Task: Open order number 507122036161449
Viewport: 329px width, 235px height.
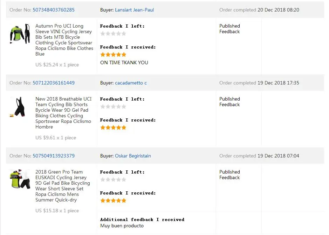Action: point(54,83)
